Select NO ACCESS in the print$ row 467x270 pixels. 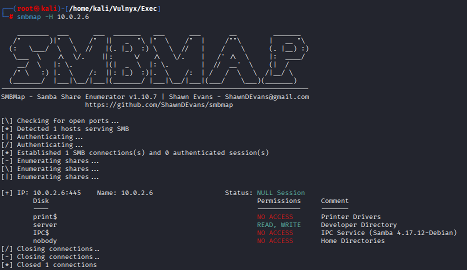275,217
